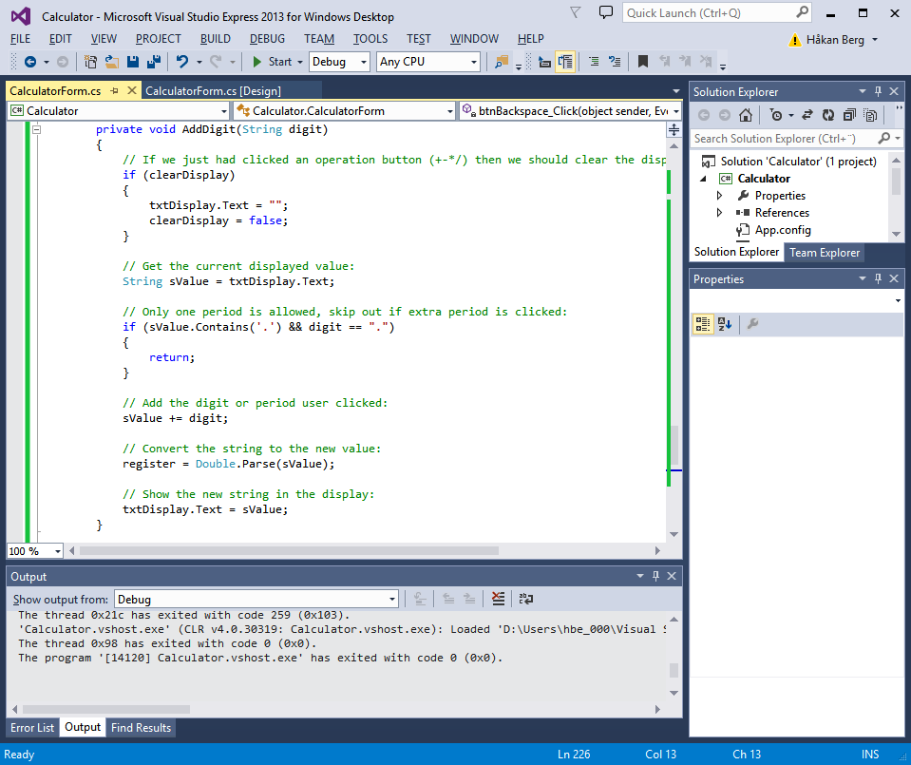The image size is (911, 765).
Task: Switch to the Team Explorer tab
Action: pyautogui.click(x=824, y=252)
